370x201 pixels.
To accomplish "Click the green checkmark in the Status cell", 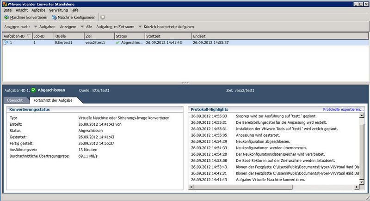I will point(117,43).
